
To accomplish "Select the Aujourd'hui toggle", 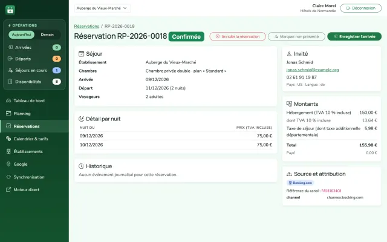I will pyautogui.click(x=22, y=34).
